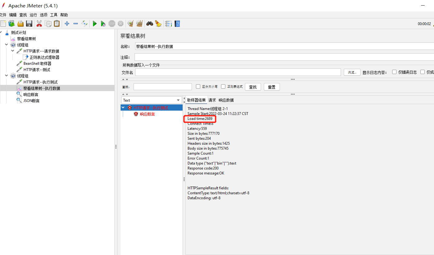The width and height of the screenshot is (434, 255).
Task: Select the 测试计划 flask icon
Action: pyautogui.click(x=7, y=33)
